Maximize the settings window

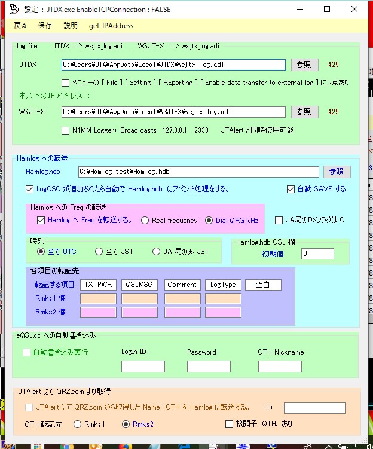coord(327,9)
